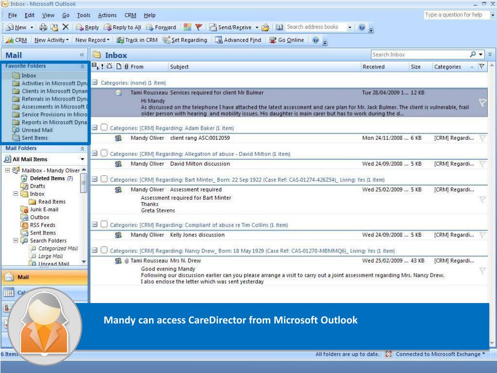
Task: Tick checkbox for Allegation of abuse David Milton group
Action: (104, 153)
